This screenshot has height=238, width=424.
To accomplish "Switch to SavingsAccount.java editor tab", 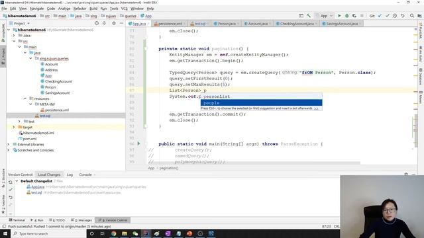I will [x=342, y=24].
